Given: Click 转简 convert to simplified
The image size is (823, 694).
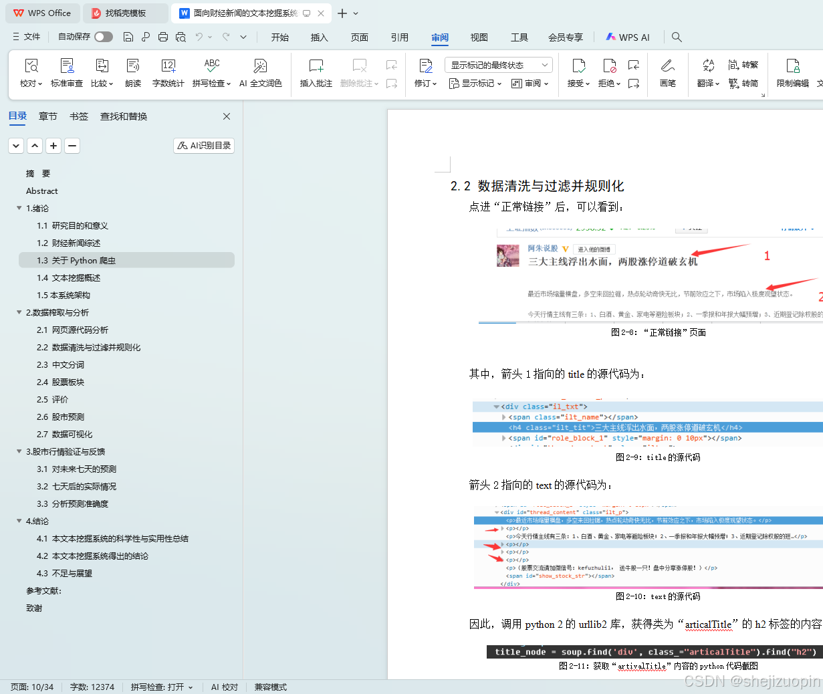Looking at the screenshot, I should (x=743, y=84).
